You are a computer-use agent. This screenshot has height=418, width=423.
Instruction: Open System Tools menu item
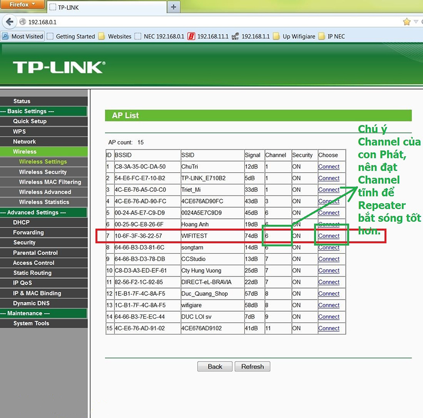[x=44, y=323]
